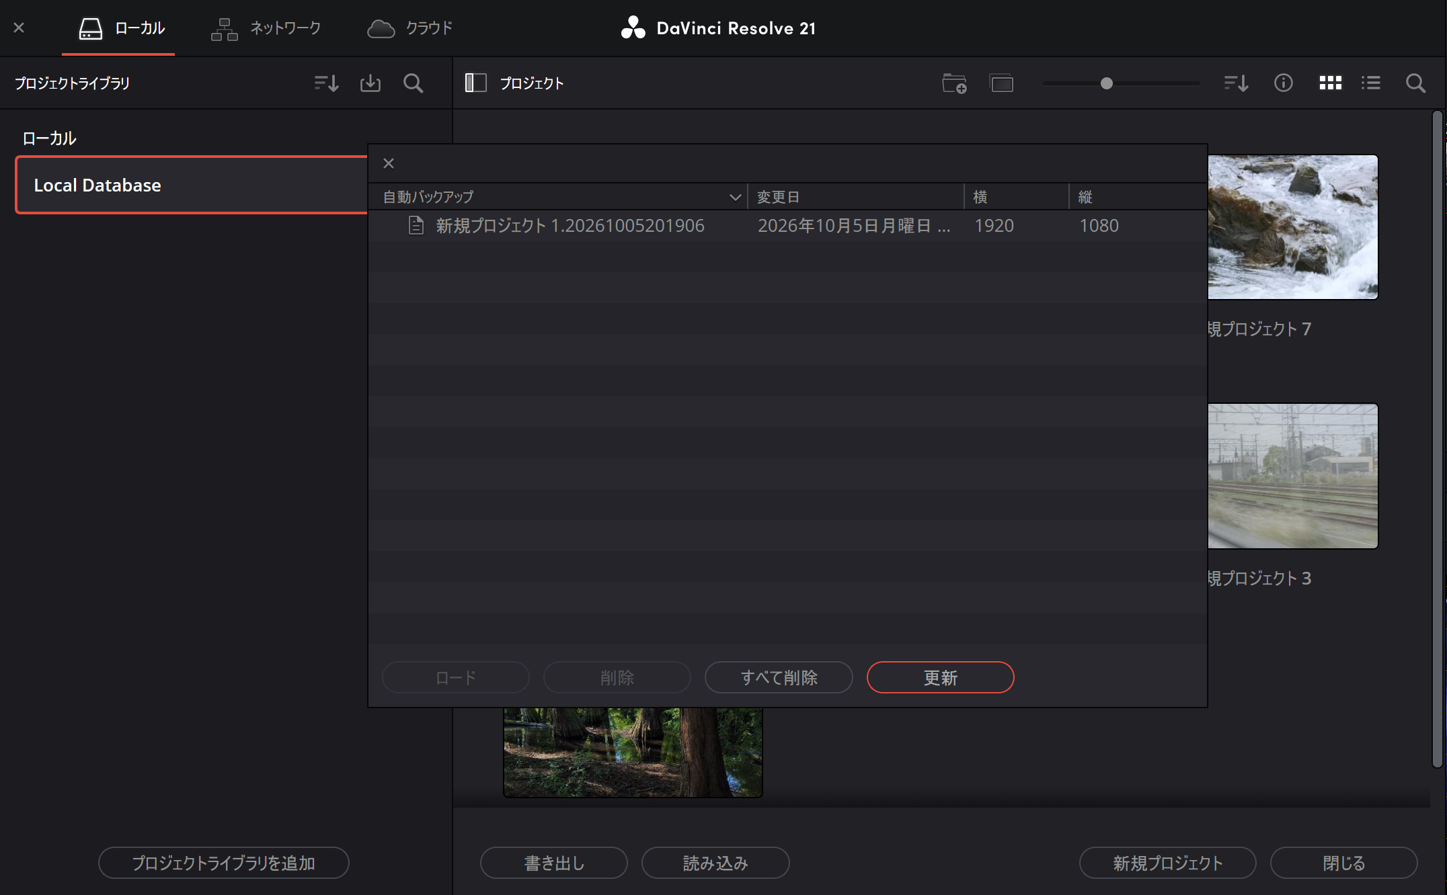Viewport: 1447px width, 895px height.
Task: Switch to the ネットワーク tab
Action: point(266,28)
